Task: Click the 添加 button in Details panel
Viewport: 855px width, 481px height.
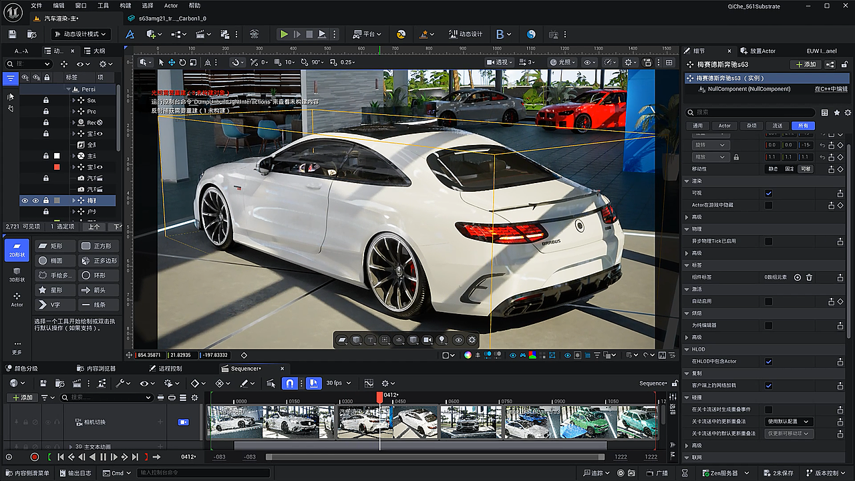Action: point(805,64)
